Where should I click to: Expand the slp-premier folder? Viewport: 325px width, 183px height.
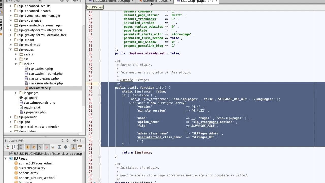[x=10, y=117]
